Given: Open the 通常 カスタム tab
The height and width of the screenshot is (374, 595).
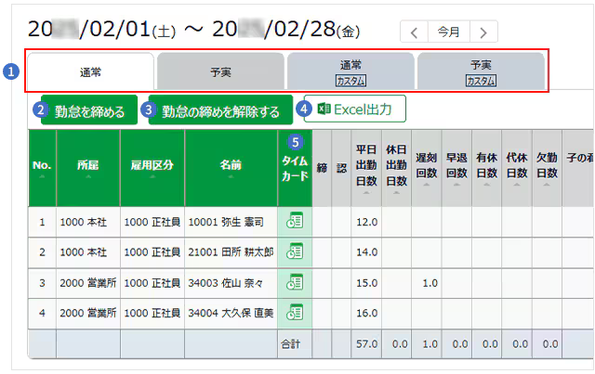Looking at the screenshot, I should click(350, 71).
